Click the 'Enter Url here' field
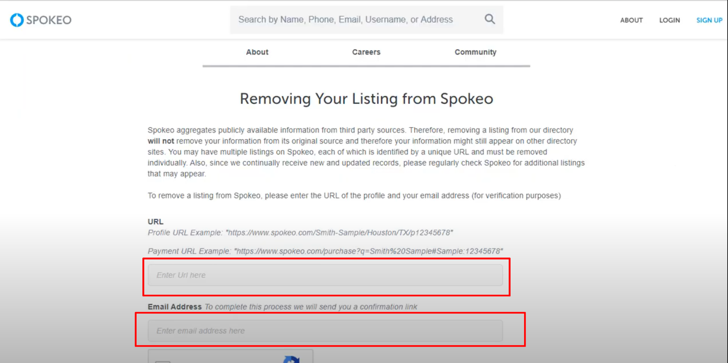The height and width of the screenshot is (363, 728). 325,275
